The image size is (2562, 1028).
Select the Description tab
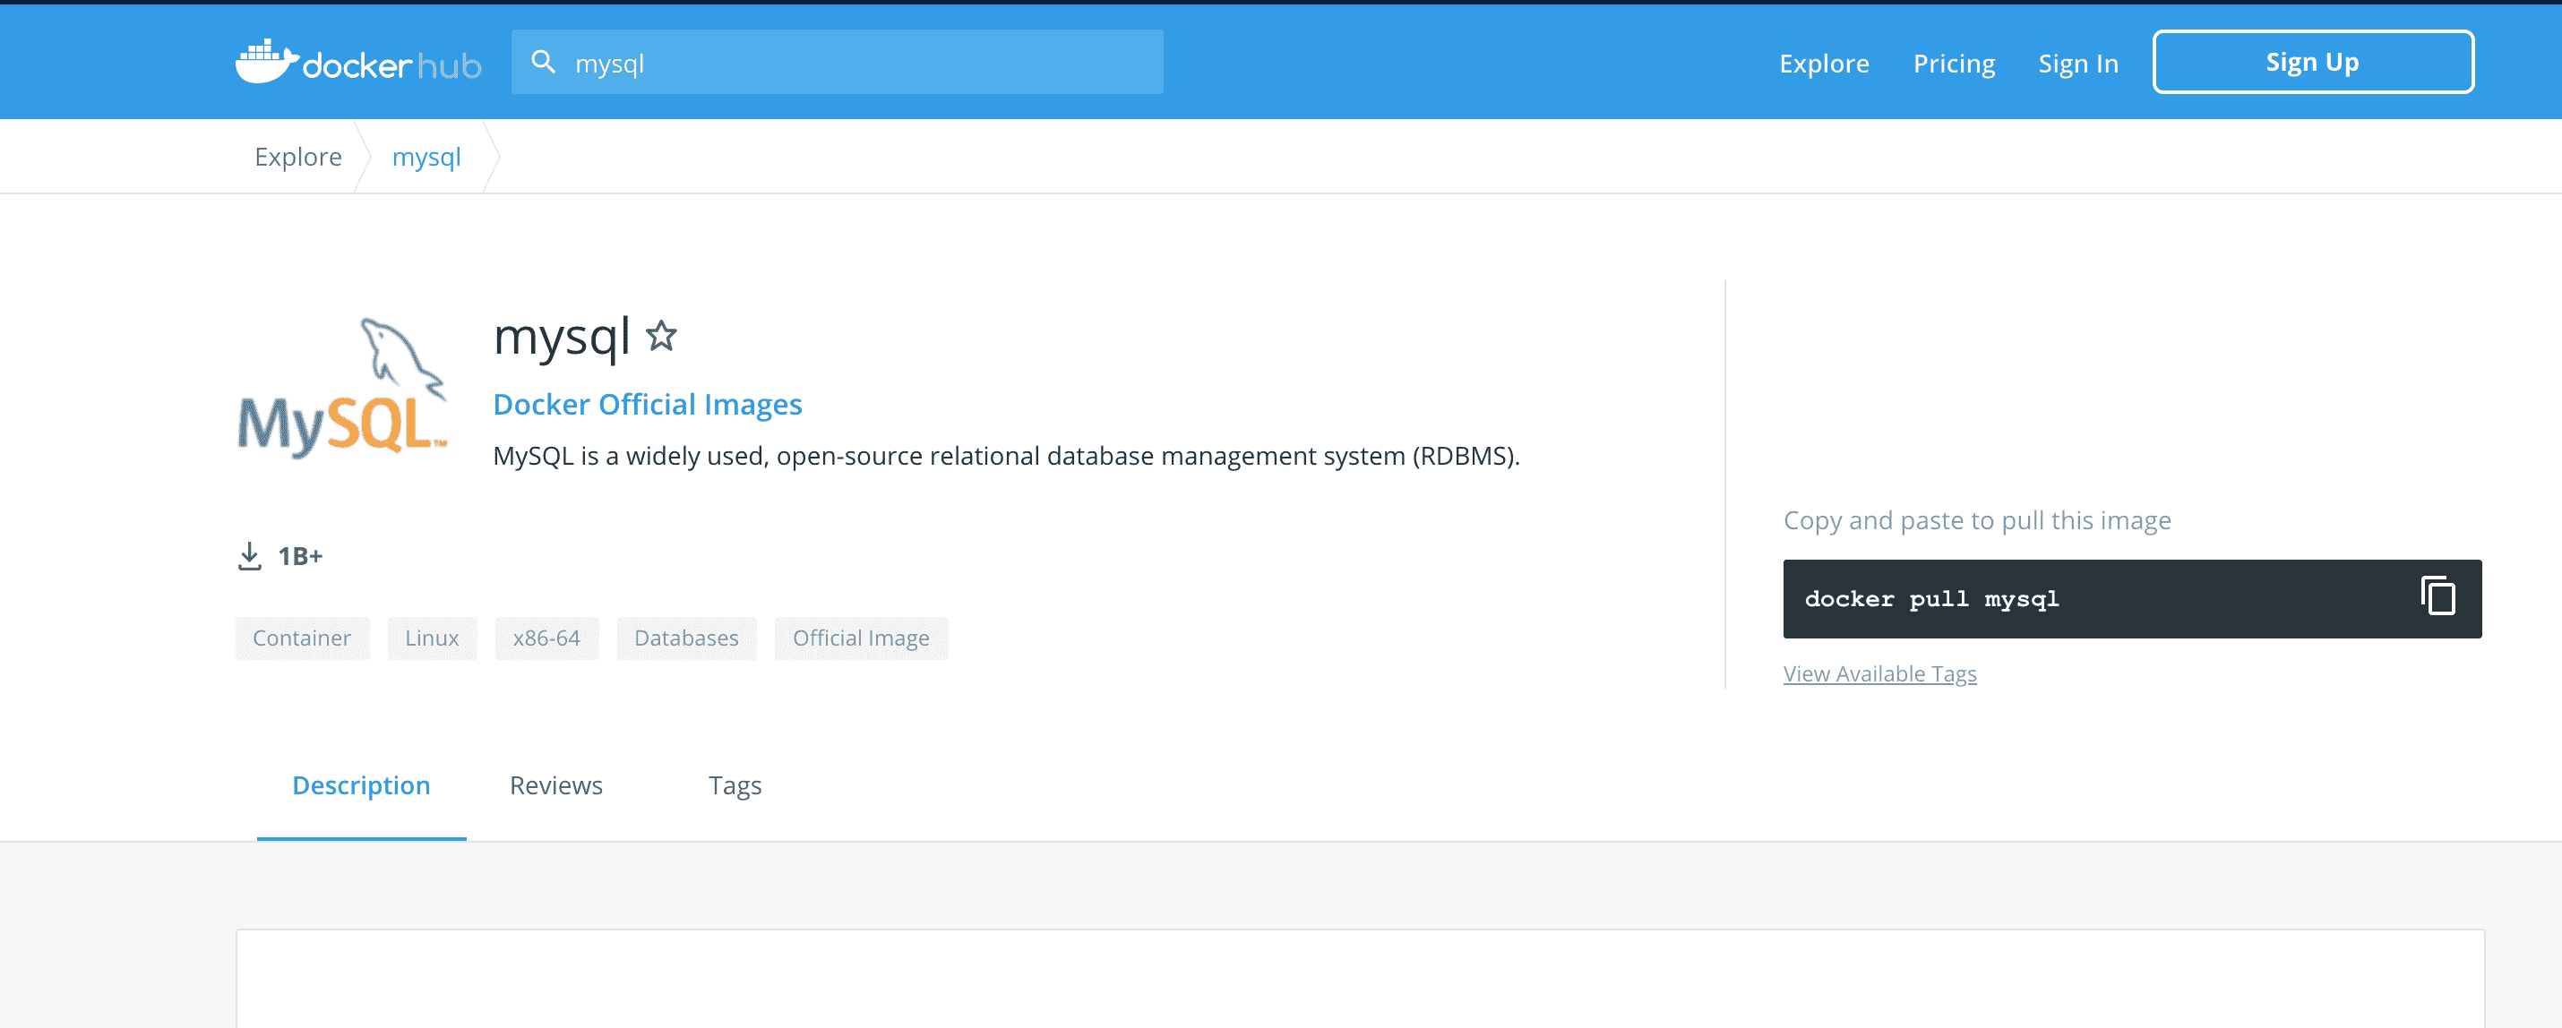[361, 784]
